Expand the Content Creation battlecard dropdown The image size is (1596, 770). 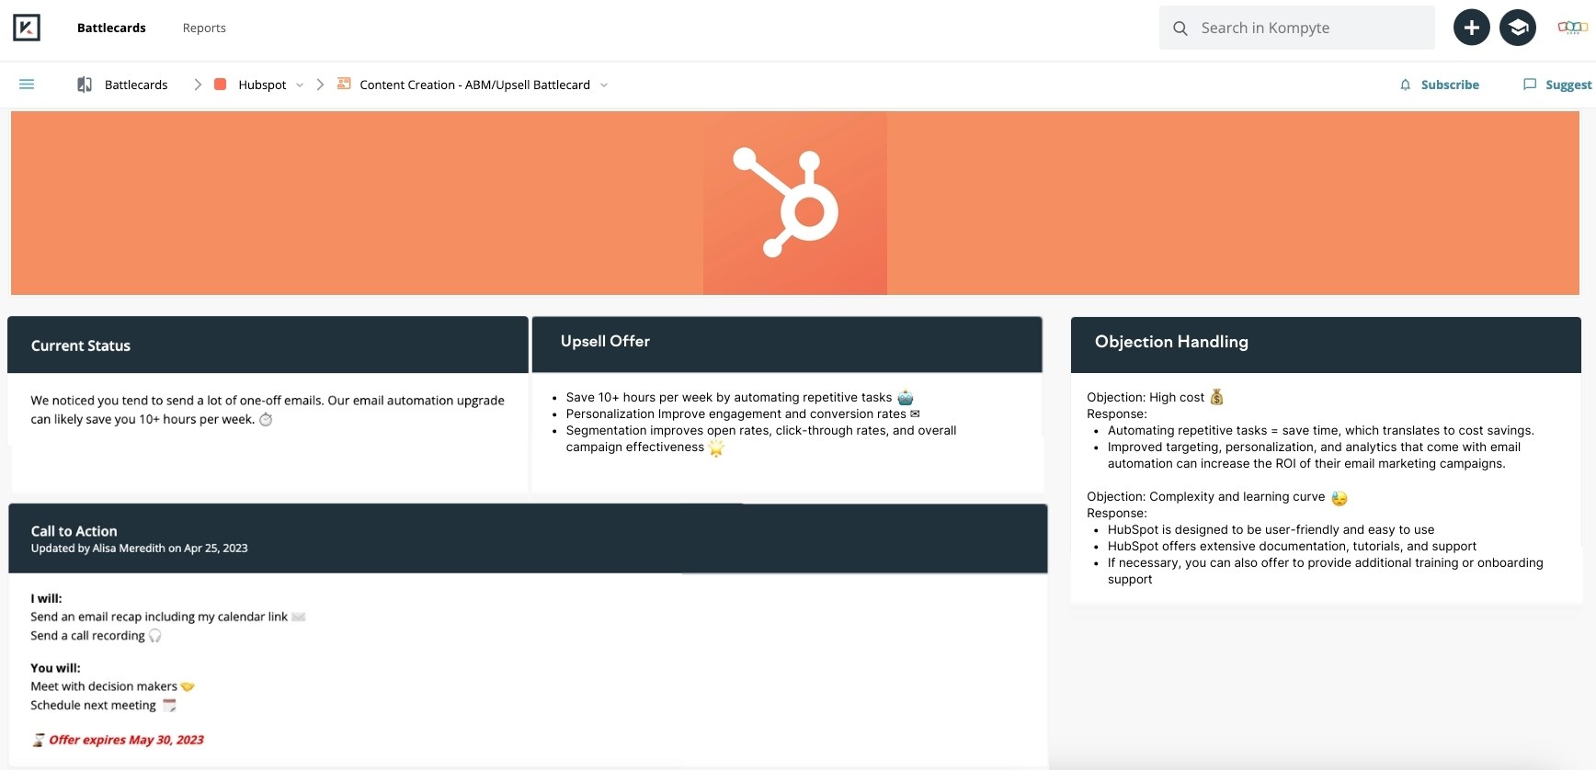tap(604, 85)
